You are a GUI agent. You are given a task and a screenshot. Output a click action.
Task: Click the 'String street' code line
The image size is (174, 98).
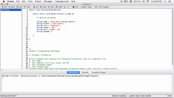50,24
